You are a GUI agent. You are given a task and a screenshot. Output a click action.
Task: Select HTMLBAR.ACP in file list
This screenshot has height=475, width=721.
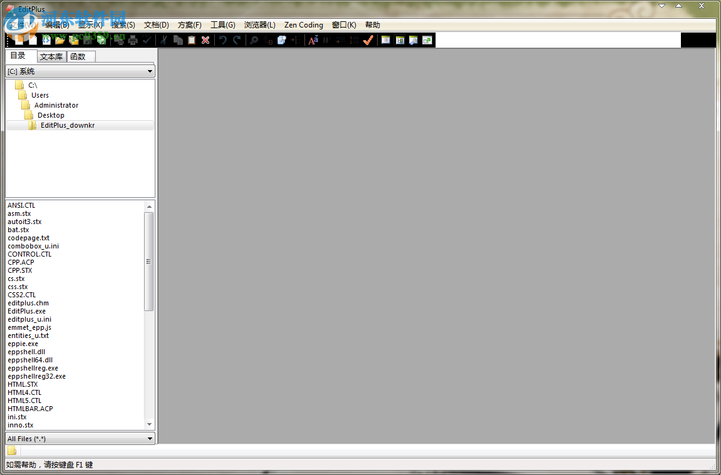(x=30, y=409)
